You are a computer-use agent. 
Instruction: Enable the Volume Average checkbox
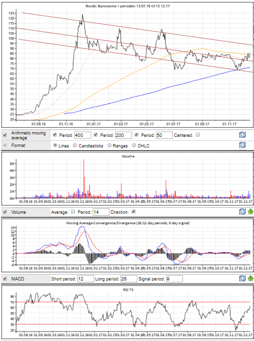point(73,212)
